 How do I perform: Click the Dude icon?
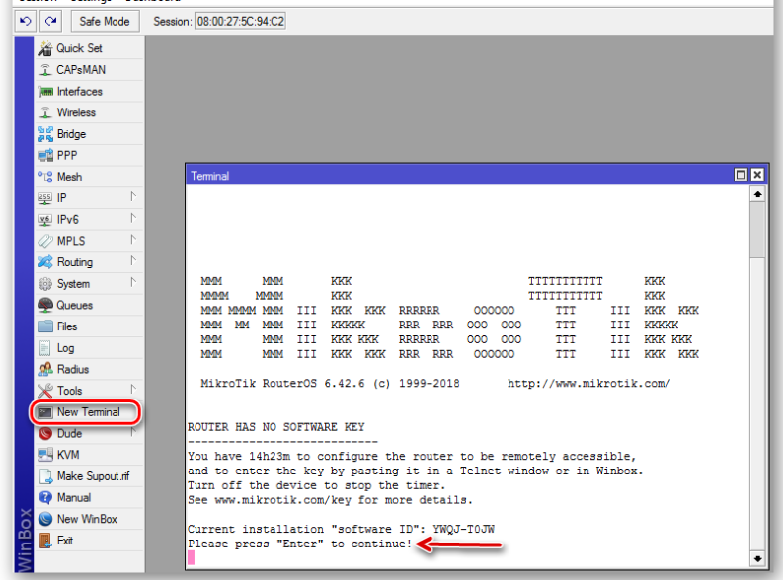45,433
